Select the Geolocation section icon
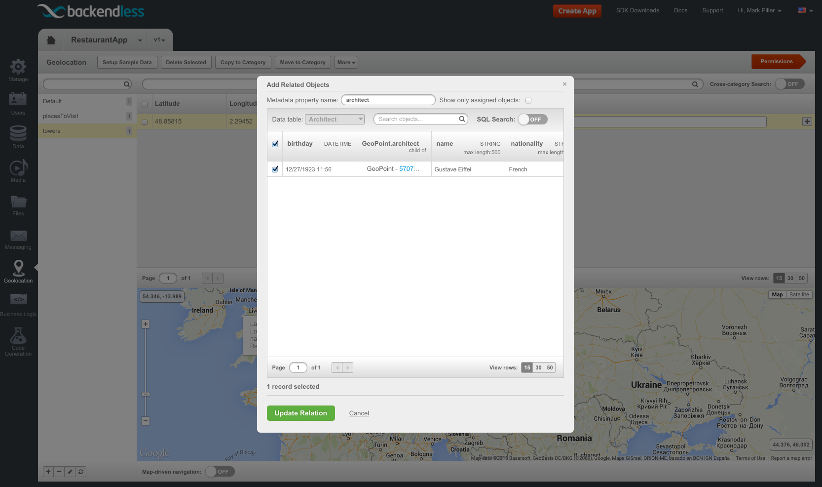 18,271
